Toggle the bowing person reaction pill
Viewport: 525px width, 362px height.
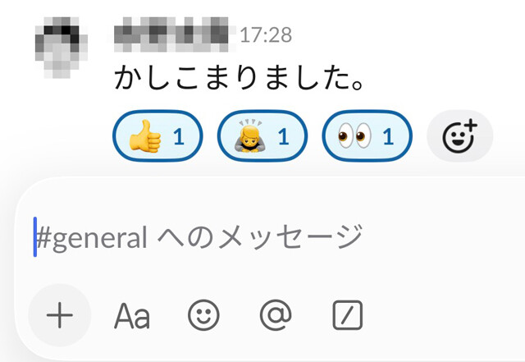262,136
